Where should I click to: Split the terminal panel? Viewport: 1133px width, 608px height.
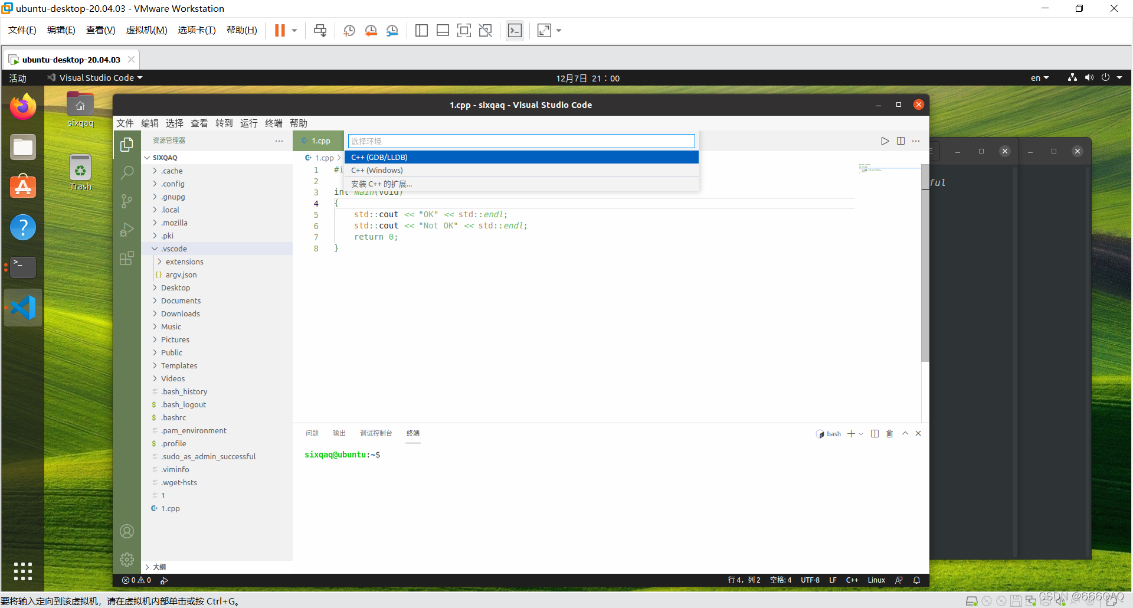pyautogui.click(x=875, y=434)
